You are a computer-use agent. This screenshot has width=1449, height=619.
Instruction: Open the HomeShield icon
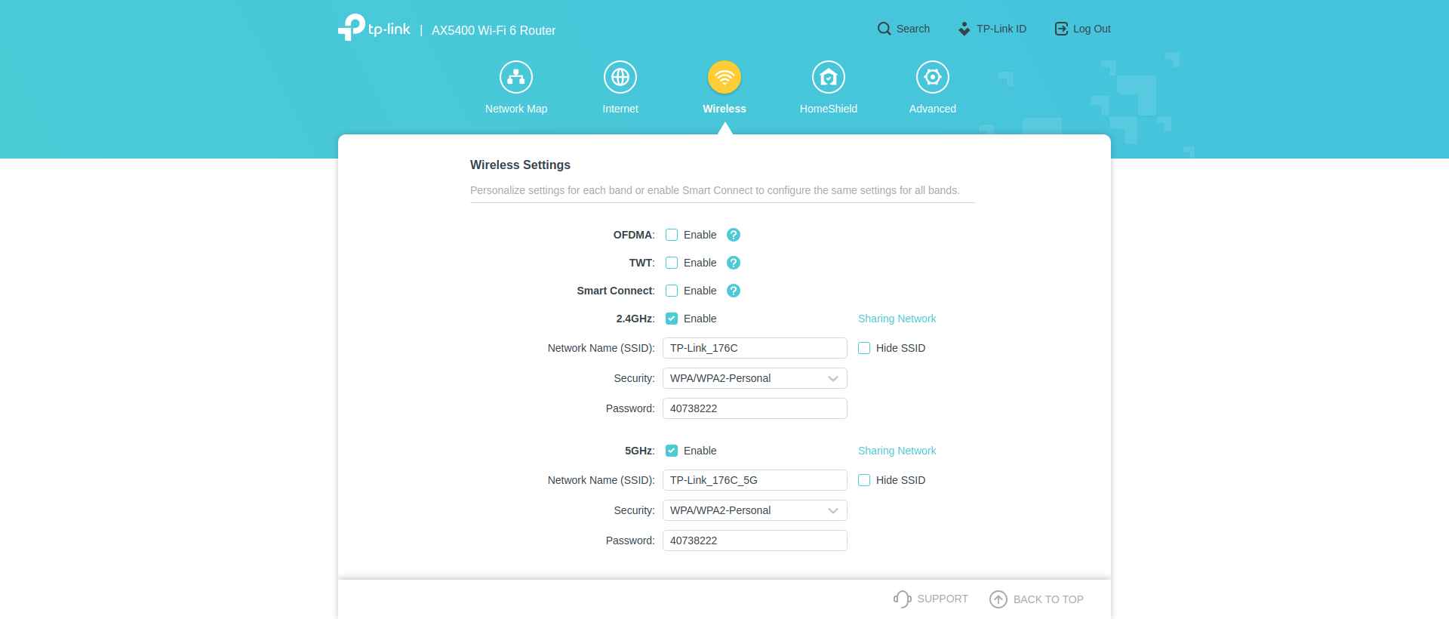pyautogui.click(x=828, y=77)
